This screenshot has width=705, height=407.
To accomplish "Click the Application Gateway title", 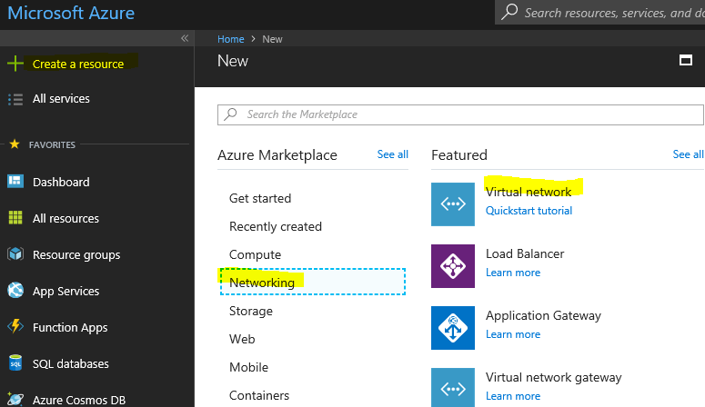I will tap(543, 316).
